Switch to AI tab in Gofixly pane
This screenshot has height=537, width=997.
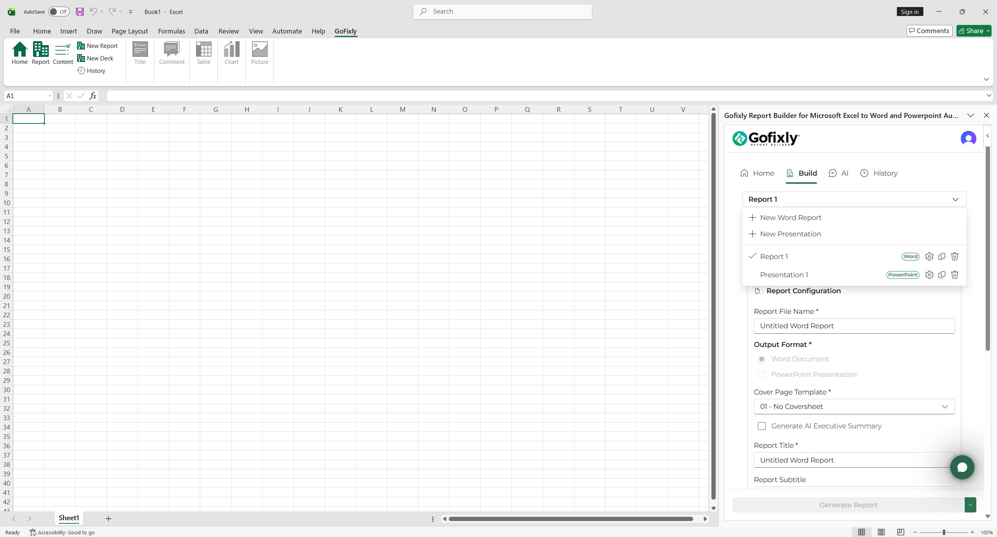[838, 173]
